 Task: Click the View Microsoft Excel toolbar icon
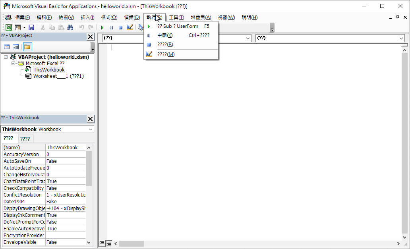click(x=8, y=27)
